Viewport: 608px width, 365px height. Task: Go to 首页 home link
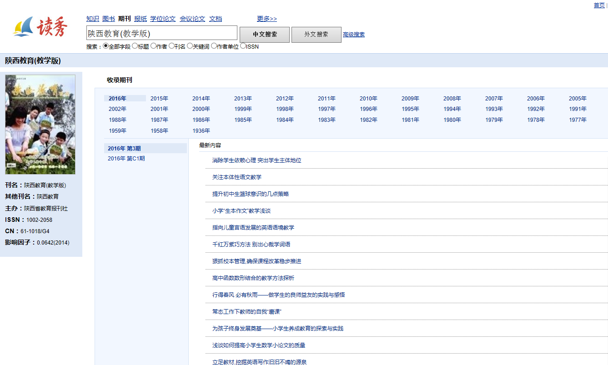[599, 5]
